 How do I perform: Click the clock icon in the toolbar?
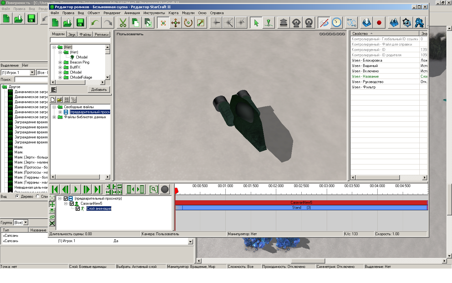tap(336, 23)
